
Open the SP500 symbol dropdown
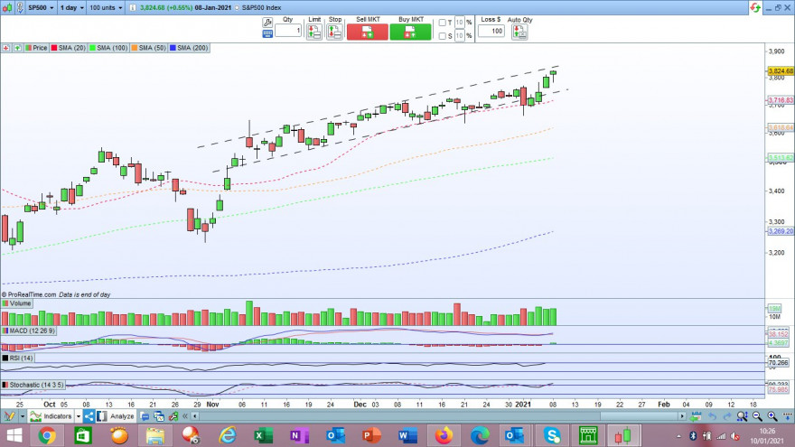click(x=41, y=7)
